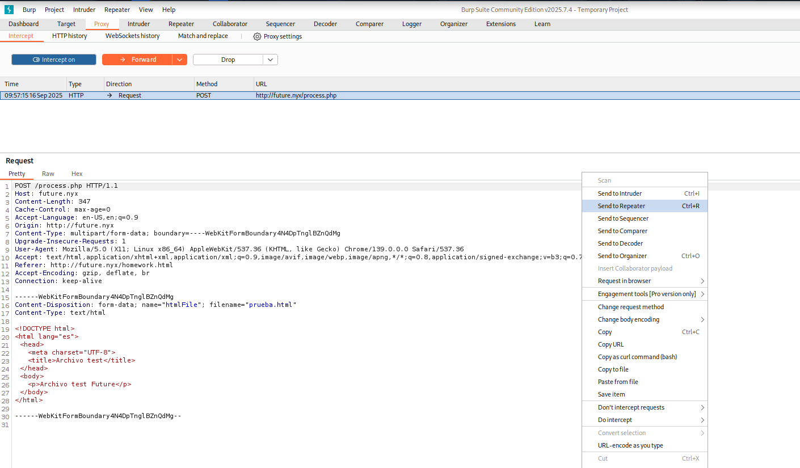This screenshot has width=800, height=468.
Task: Choose Send to Intruder from context menu
Action: click(620, 193)
